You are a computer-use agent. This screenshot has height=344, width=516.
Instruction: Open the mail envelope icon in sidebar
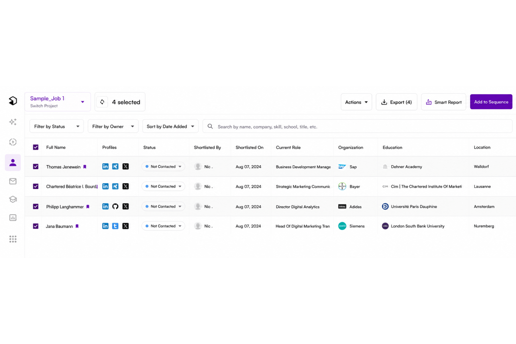click(13, 181)
